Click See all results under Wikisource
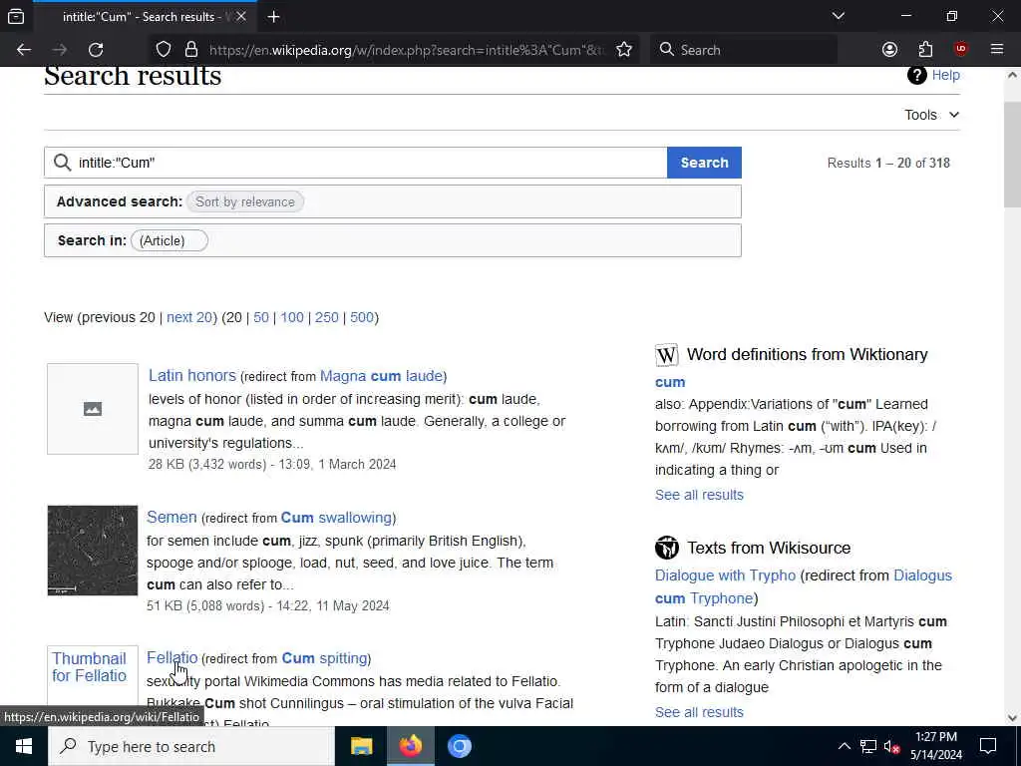The width and height of the screenshot is (1021, 766). click(x=699, y=712)
